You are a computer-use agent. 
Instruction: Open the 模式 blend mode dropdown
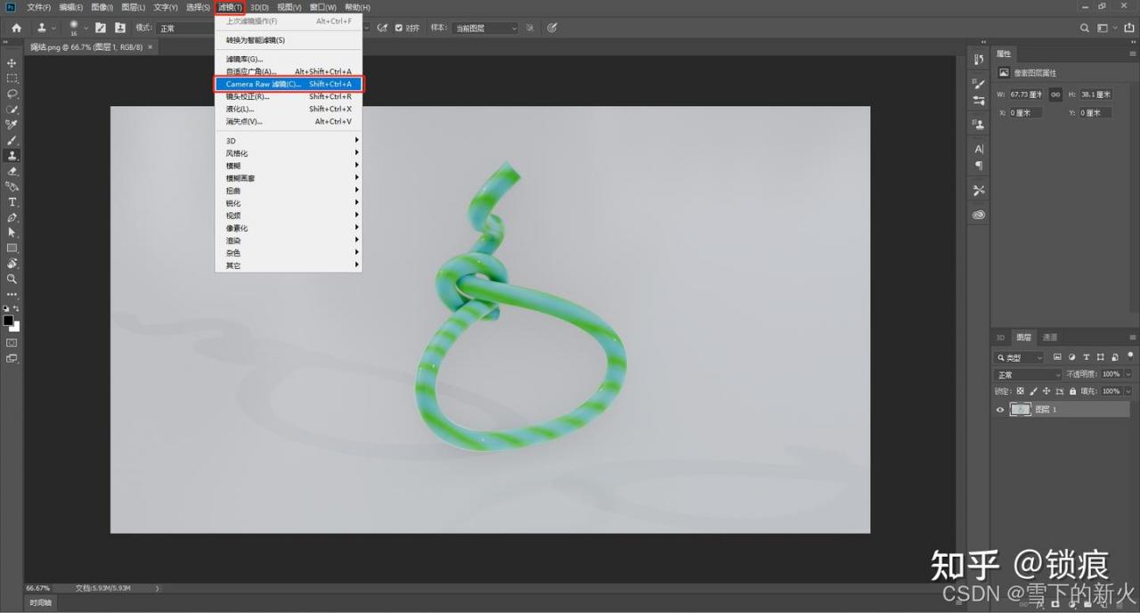pyautogui.click(x=185, y=29)
